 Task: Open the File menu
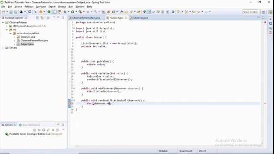3,7
